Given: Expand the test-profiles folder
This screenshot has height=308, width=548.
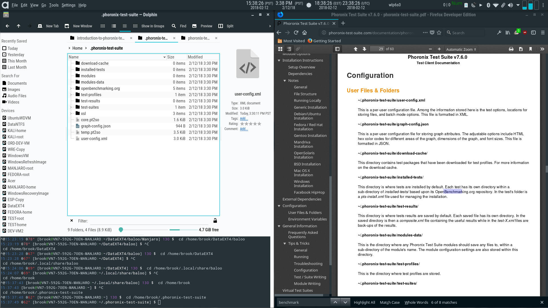Looking at the screenshot, I should (71, 95).
